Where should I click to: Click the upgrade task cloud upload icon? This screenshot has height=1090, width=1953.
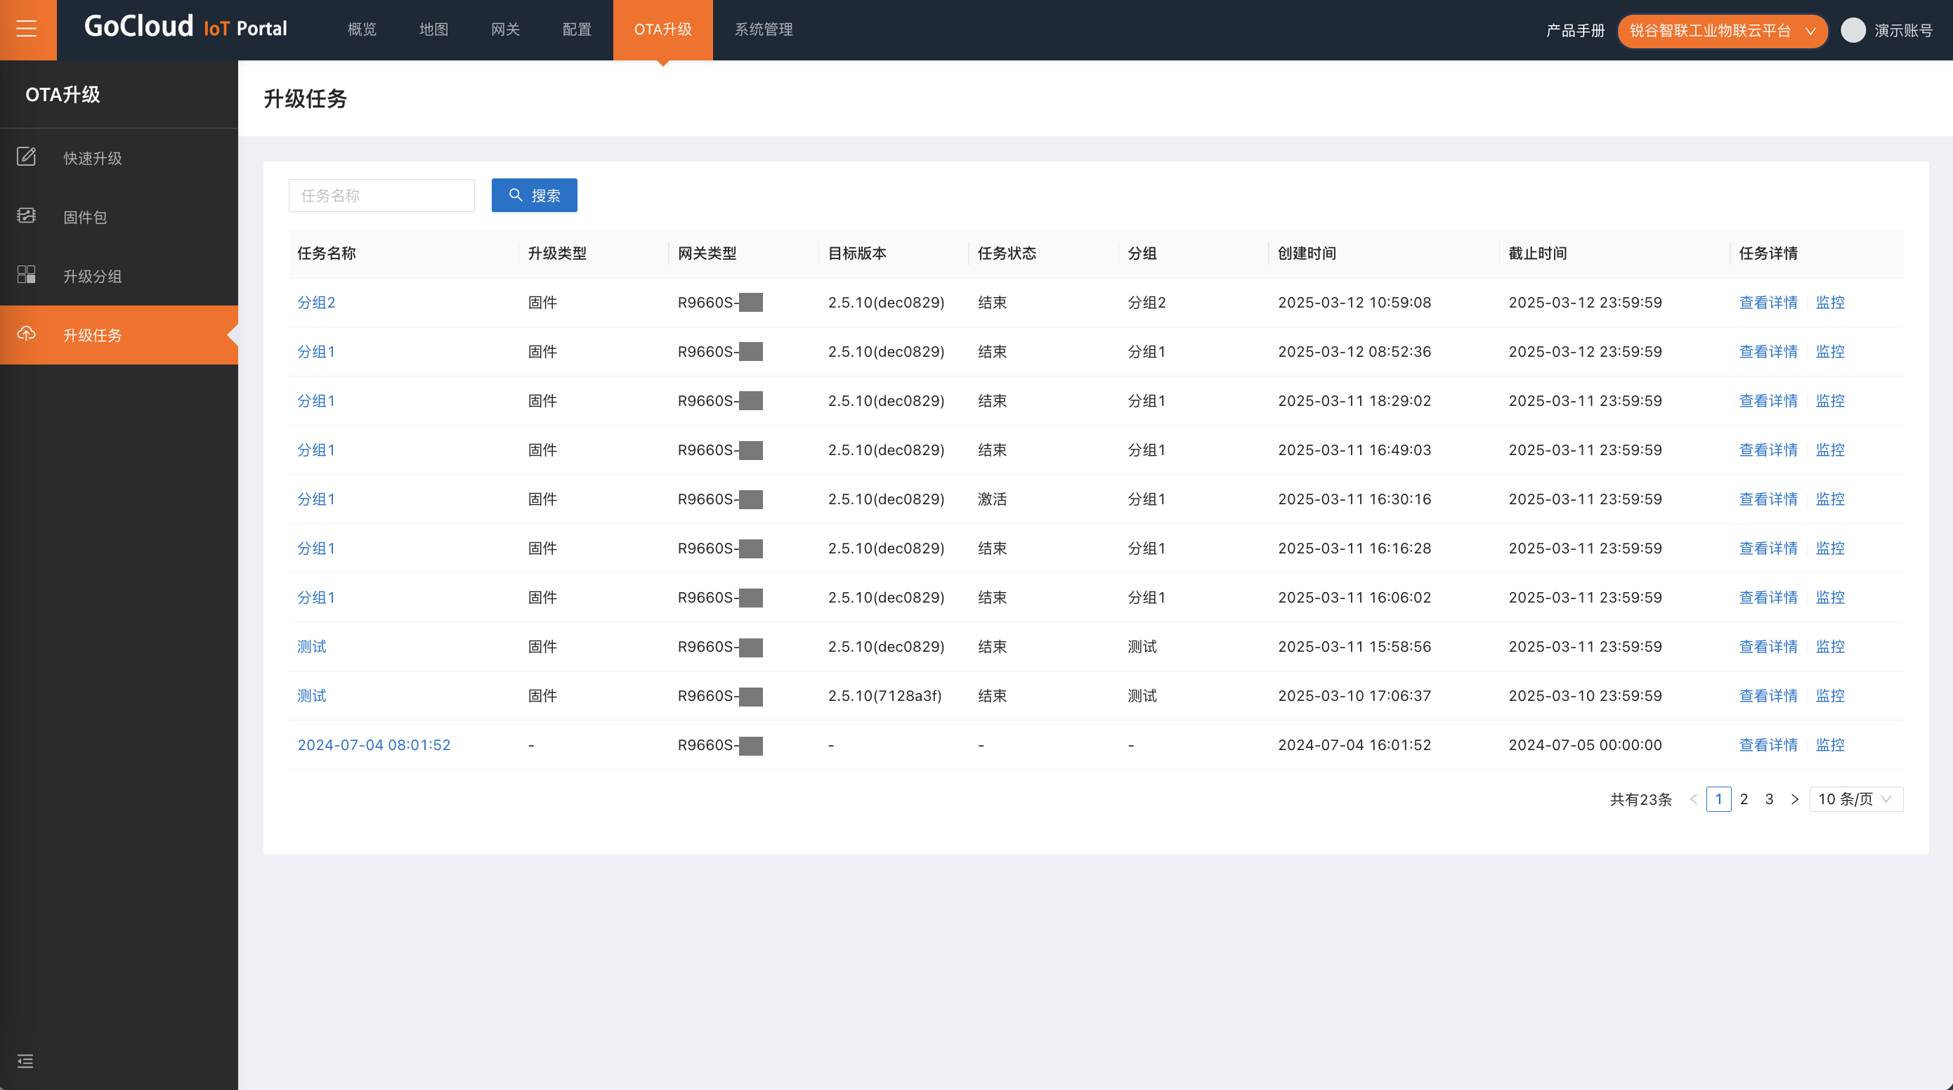27,334
